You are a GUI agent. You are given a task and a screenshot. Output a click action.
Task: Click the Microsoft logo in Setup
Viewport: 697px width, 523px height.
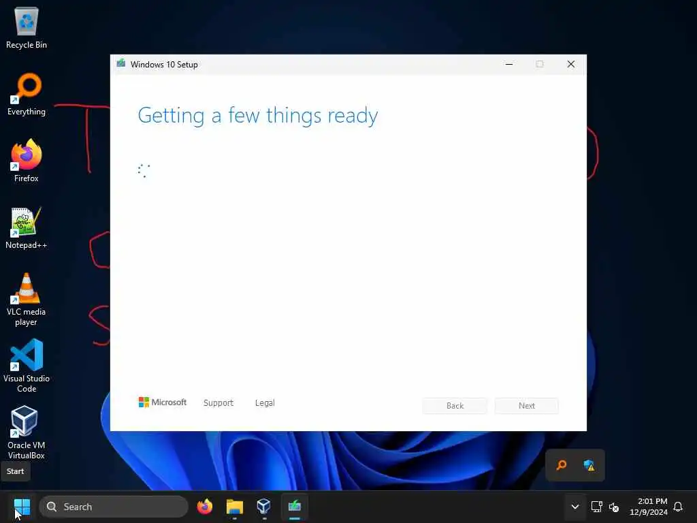coord(162,402)
